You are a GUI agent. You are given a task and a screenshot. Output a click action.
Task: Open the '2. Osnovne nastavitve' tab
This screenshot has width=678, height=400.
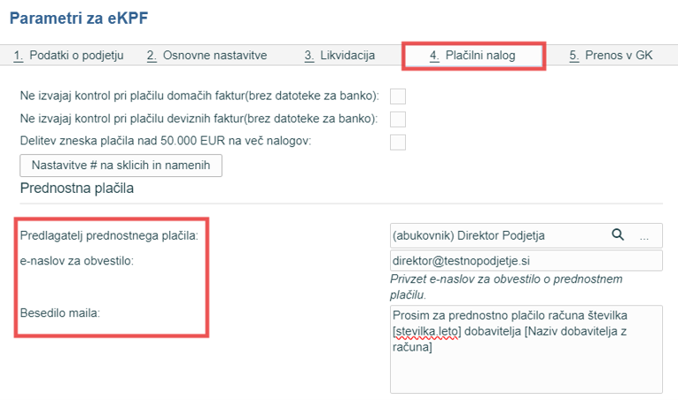207,55
